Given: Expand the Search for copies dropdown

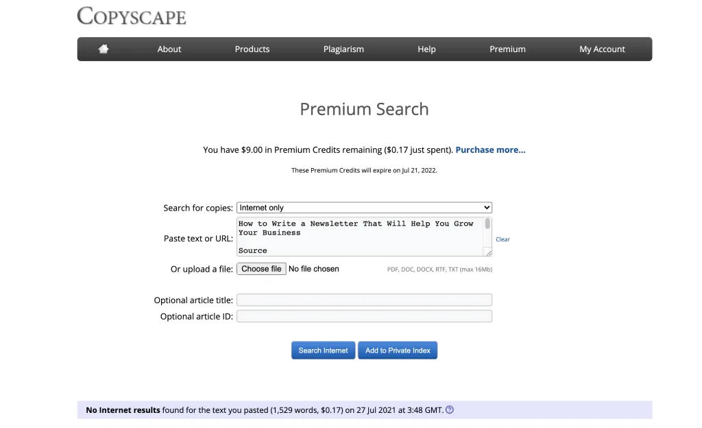Looking at the screenshot, I should pyautogui.click(x=364, y=208).
